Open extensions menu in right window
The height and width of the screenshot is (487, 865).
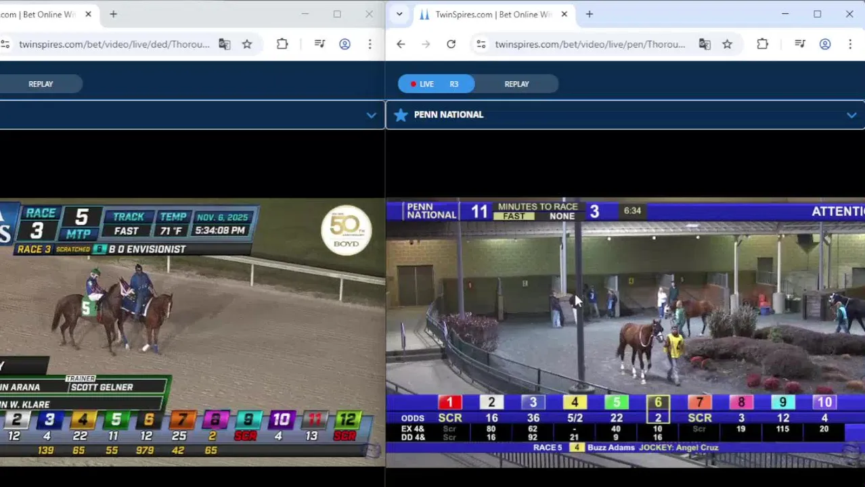(x=762, y=45)
